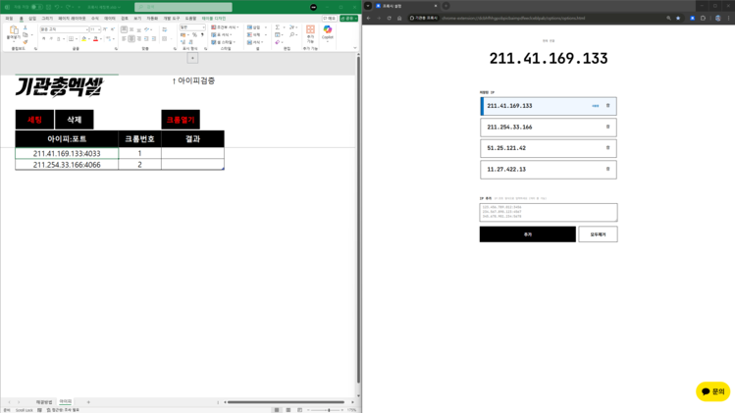
Task: Click the Increase Font Size icon
Action: coord(105,29)
